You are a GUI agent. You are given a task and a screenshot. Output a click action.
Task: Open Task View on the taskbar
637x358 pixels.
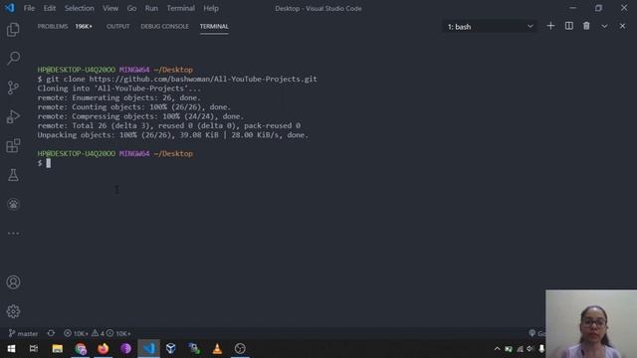tap(34, 348)
